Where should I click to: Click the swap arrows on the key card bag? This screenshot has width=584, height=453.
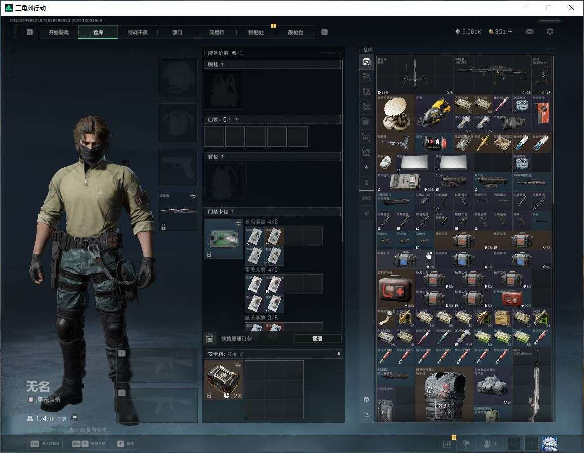point(238,223)
